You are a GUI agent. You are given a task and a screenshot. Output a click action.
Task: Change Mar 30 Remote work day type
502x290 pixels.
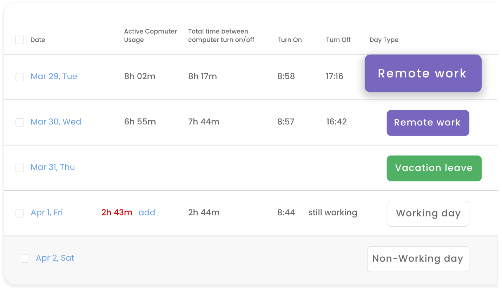pyautogui.click(x=428, y=123)
